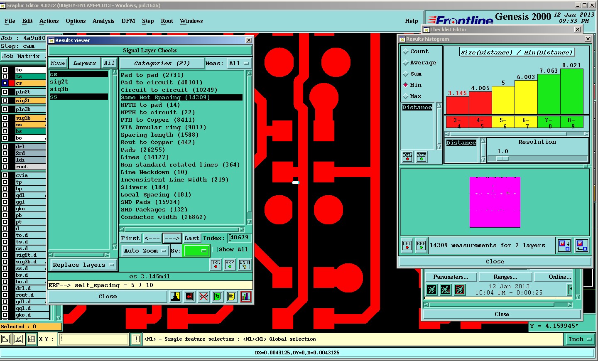The height and width of the screenshot is (361, 598).
Task: Click Ranges... button in Checklist Editor
Action: [x=505, y=277]
